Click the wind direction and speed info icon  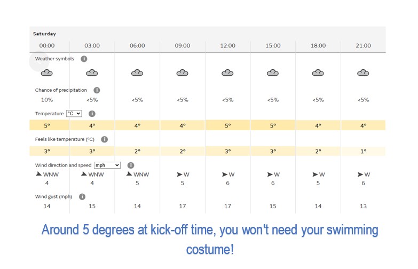click(x=131, y=165)
